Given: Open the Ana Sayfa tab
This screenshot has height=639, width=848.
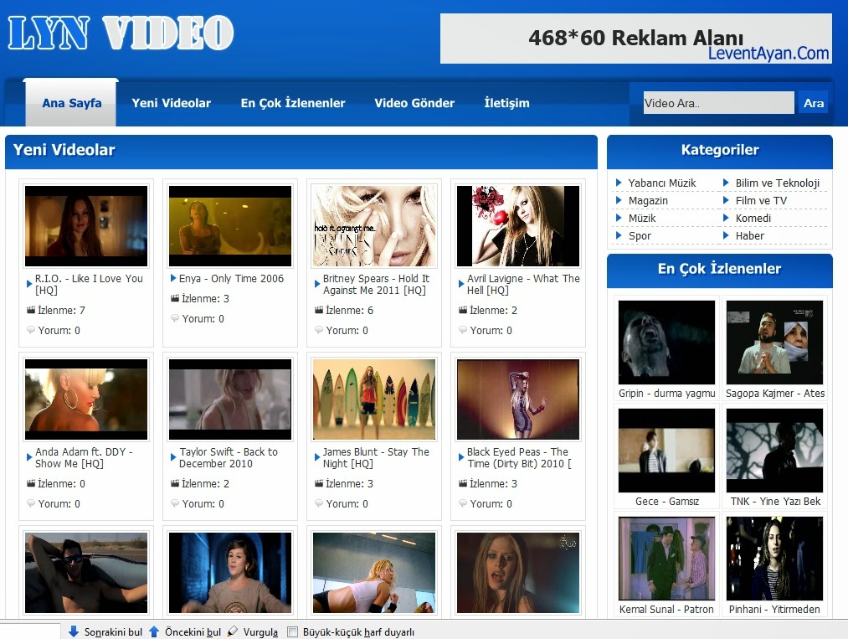Looking at the screenshot, I should pyautogui.click(x=71, y=103).
